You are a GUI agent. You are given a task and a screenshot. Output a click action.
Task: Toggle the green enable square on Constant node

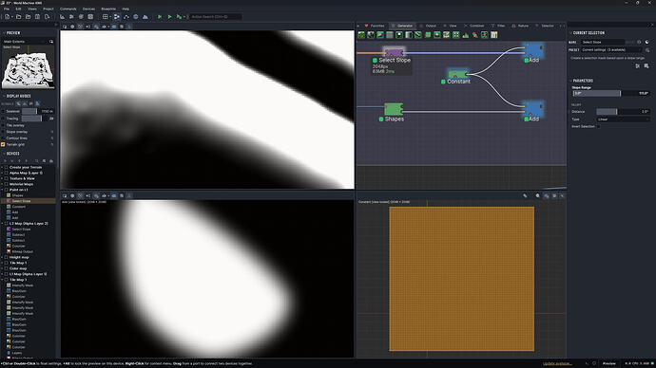443,82
